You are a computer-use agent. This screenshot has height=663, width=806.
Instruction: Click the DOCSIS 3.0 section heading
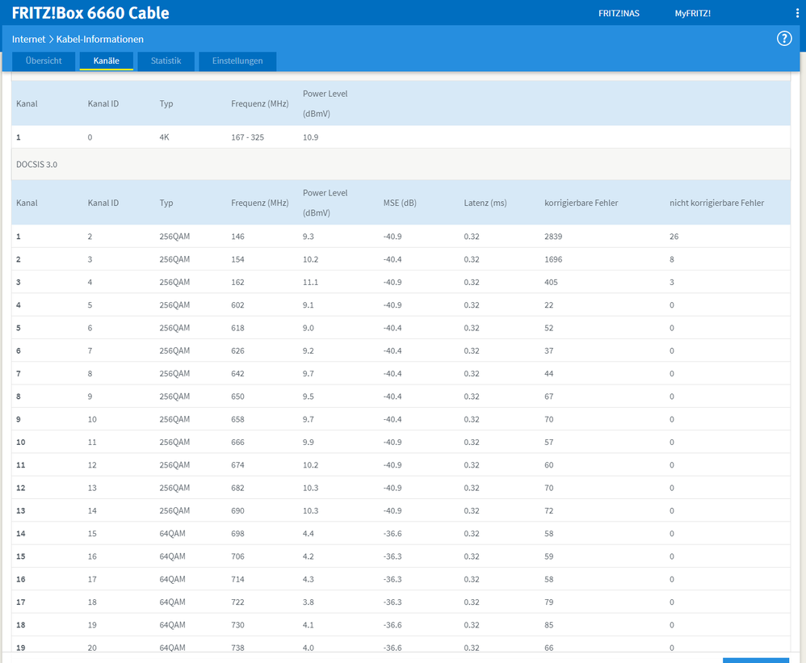point(37,164)
